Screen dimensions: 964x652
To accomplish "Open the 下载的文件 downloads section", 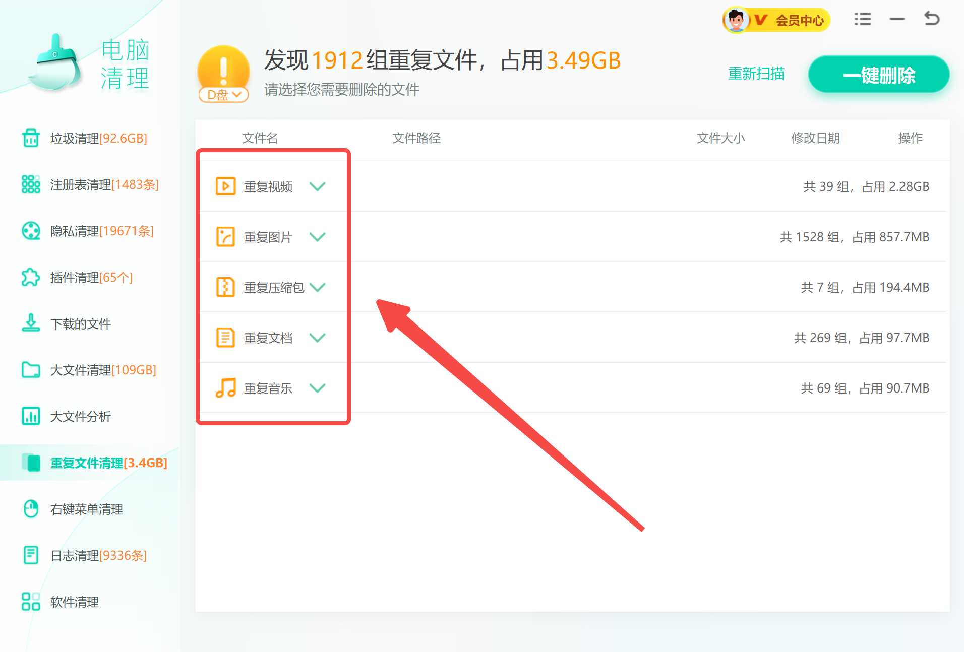I will [31, 323].
